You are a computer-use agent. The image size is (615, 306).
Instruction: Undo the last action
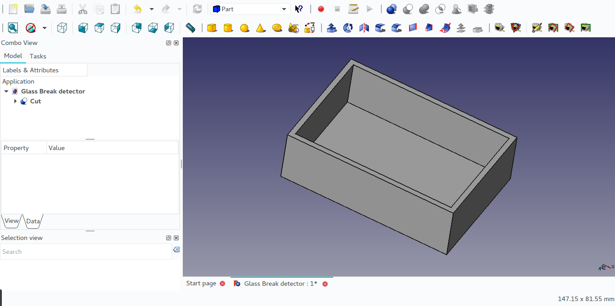138,9
